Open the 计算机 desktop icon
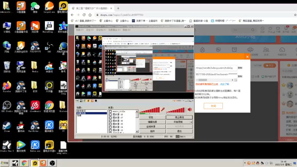 pos(7,27)
